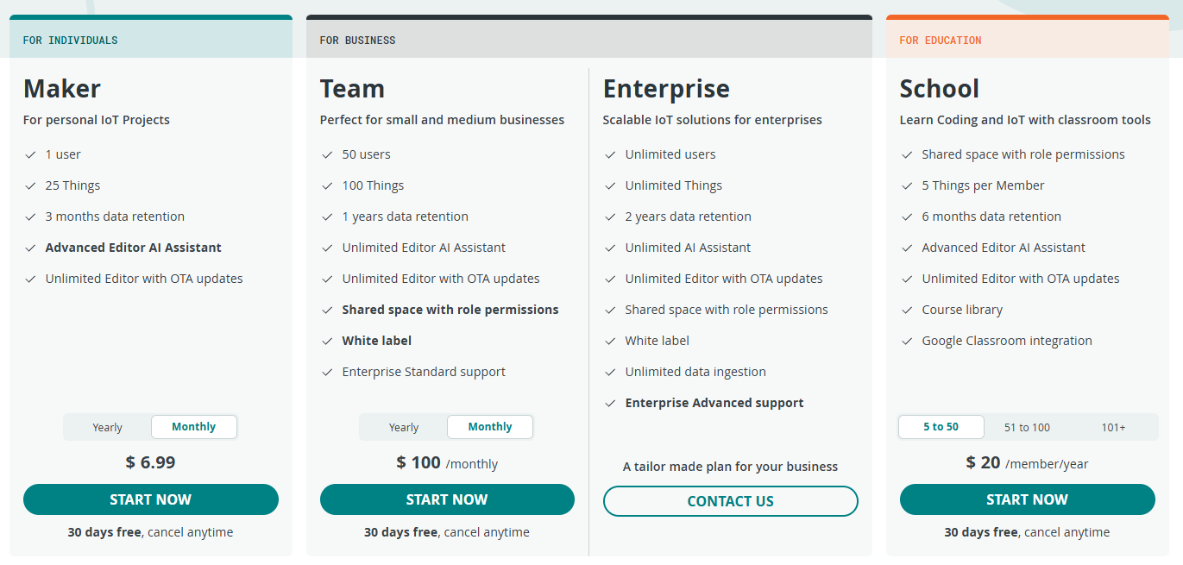Start the Team plan now
Viewport: 1183px width, 565px height.
tap(447, 499)
